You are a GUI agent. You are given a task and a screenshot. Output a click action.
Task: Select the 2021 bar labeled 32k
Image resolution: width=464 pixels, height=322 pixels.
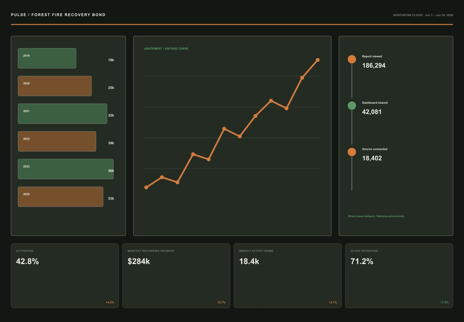63,114
